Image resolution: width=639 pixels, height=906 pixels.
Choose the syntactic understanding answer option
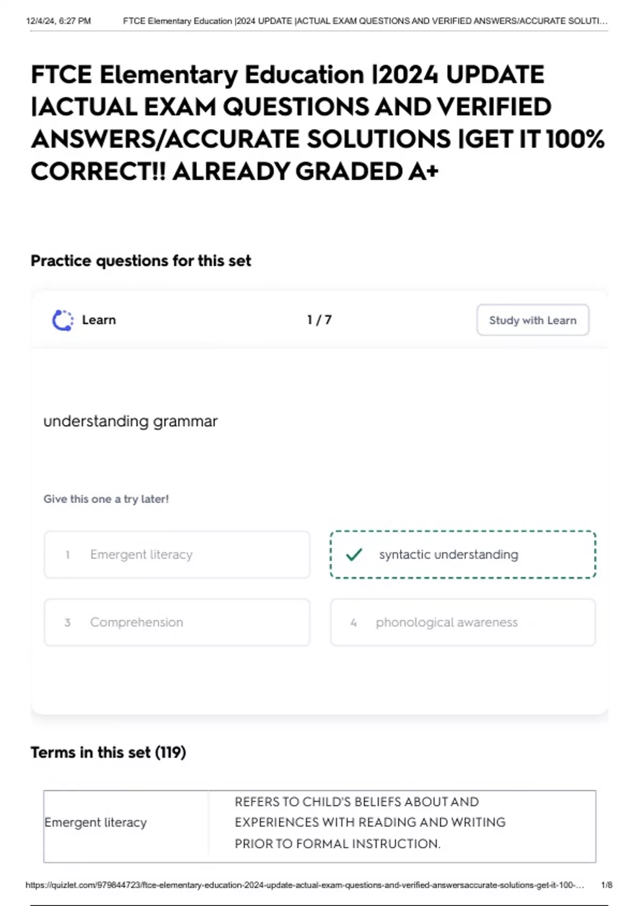click(462, 555)
